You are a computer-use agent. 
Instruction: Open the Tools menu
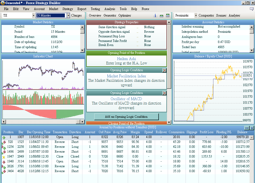point(123,9)
